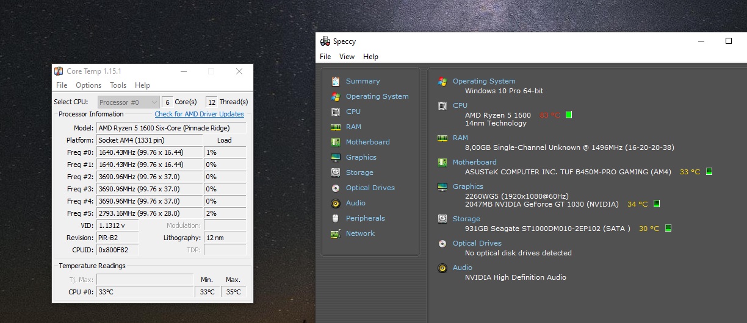
Task: Select the Summary item in Speccy sidebar
Action: [363, 81]
